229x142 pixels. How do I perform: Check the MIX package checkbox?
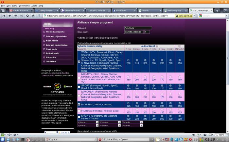[x=79, y=78]
